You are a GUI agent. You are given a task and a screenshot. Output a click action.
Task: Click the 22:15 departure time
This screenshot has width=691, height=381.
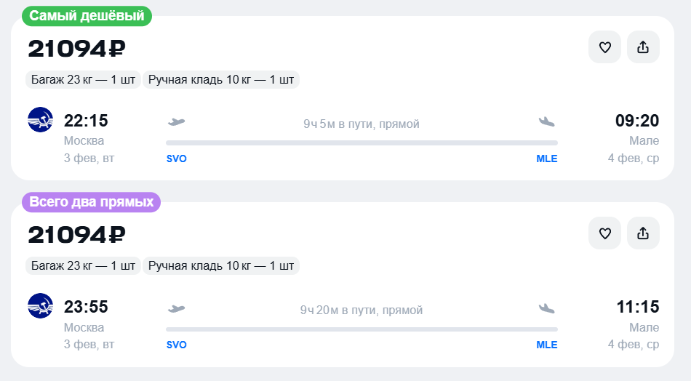(x=86, y=121)
